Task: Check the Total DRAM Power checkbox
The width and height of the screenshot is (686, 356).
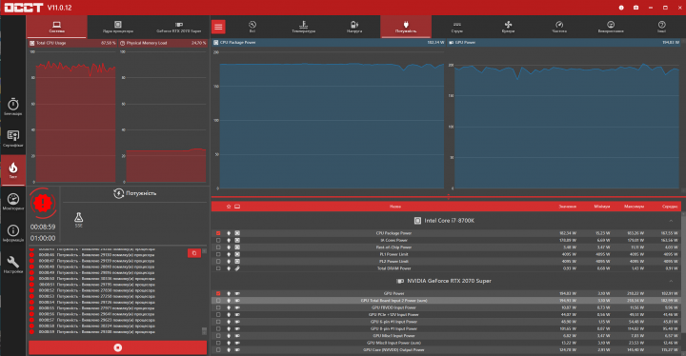Action: (218, 268)
